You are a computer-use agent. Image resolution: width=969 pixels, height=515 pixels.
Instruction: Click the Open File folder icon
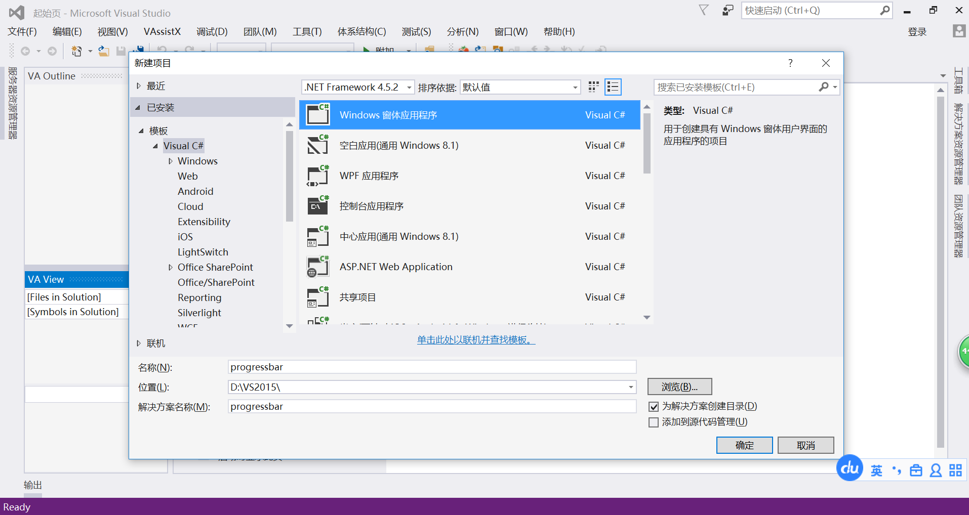coord(104,51)
